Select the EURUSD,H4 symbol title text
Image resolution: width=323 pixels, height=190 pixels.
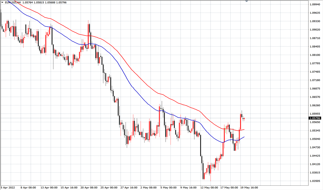pyautogui.click(x=13, y=2)
